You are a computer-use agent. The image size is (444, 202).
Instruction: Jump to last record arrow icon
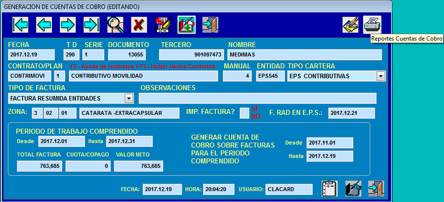coord(92,25)
